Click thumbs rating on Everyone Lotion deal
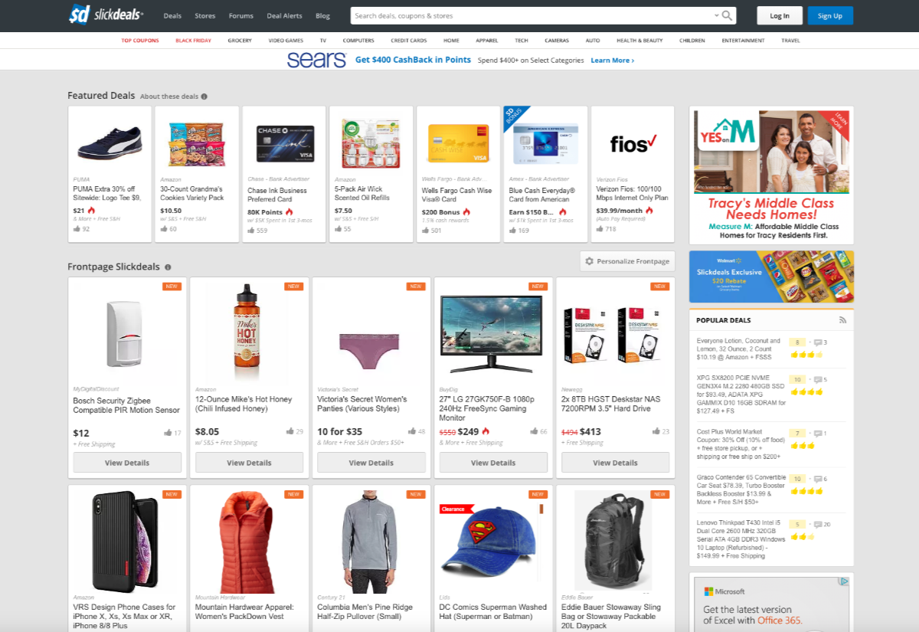The width and height of the screenshot is (919, 632). point(806,355)
